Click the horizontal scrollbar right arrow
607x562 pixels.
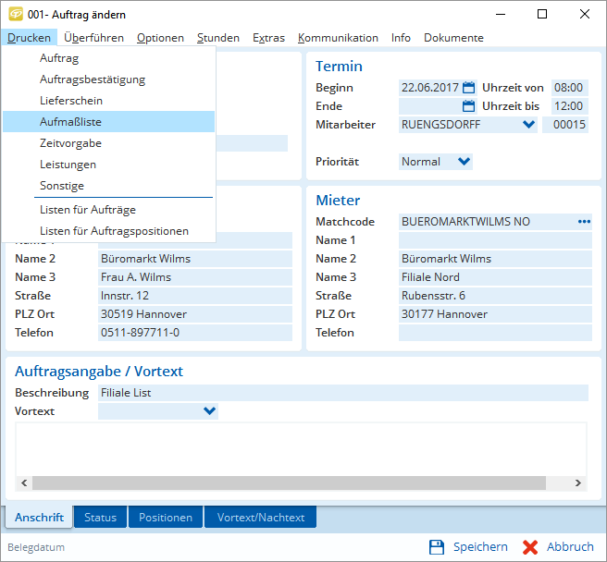pos(578,483)
